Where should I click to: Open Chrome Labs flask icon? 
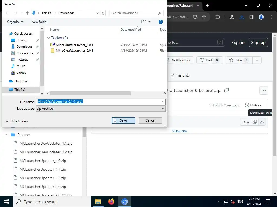pos(232,17)
